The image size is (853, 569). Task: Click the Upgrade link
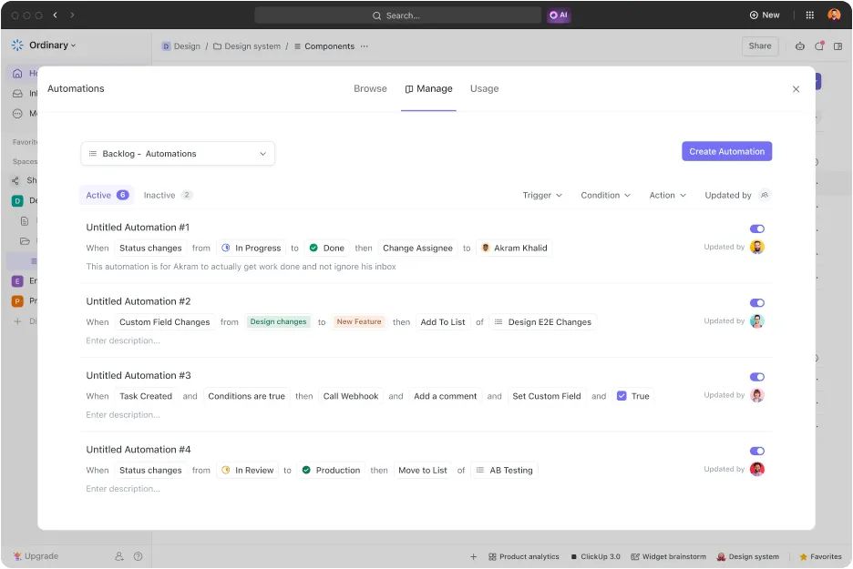[36, 556]
